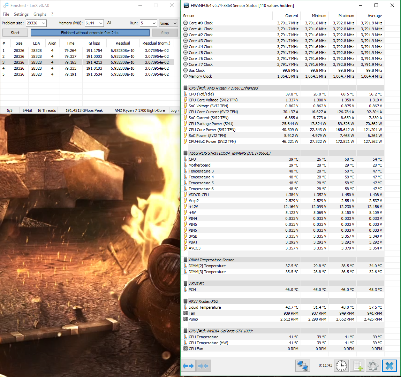Expand the Memory (MiB) combo box

[100, 23]
